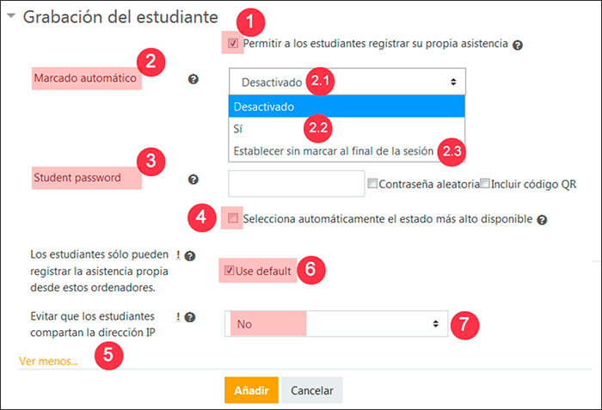Screen dimensions: 602x410
Task: Click help icon beside Marcado automático
Action: [x=193, y=79]
